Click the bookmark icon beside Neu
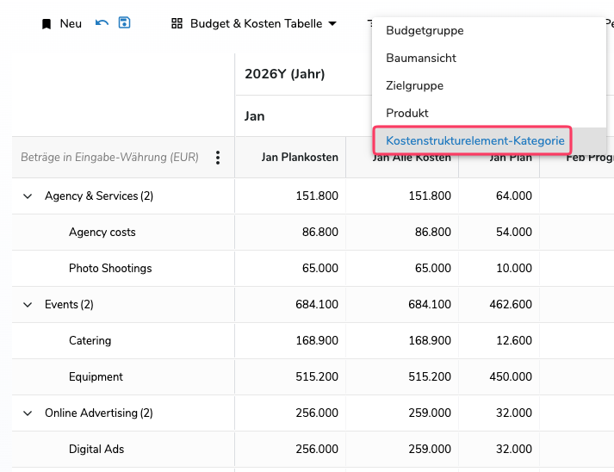Image resolution: width=614 pixels, height=472 pixels. click(47, 24)
